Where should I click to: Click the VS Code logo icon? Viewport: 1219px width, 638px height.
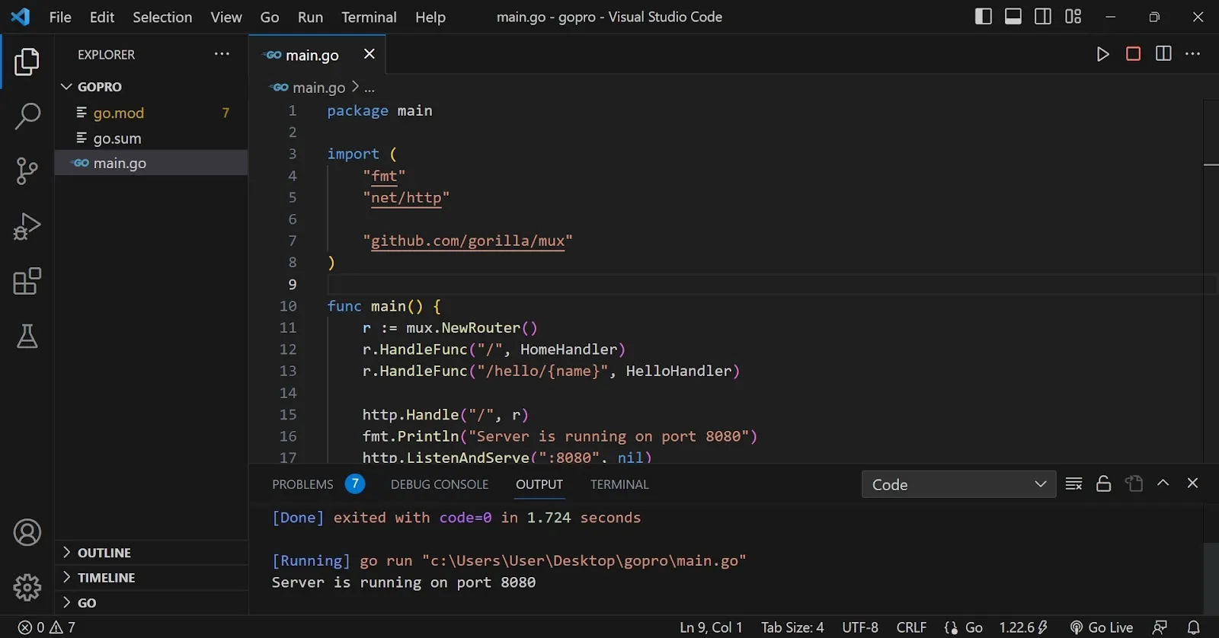[x=21, y=17]
